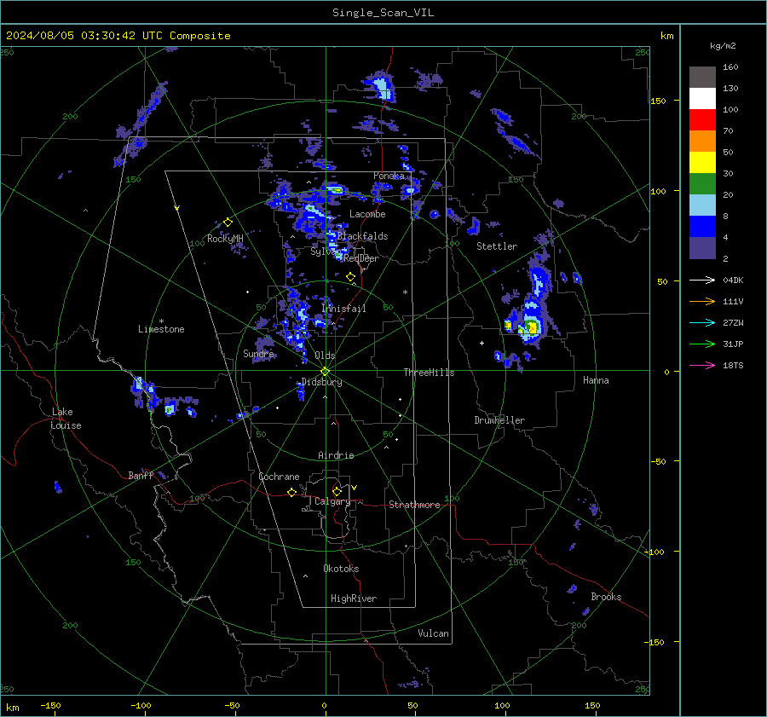Click the yellow diamond marker below RedDeer

tap(350, 277)
